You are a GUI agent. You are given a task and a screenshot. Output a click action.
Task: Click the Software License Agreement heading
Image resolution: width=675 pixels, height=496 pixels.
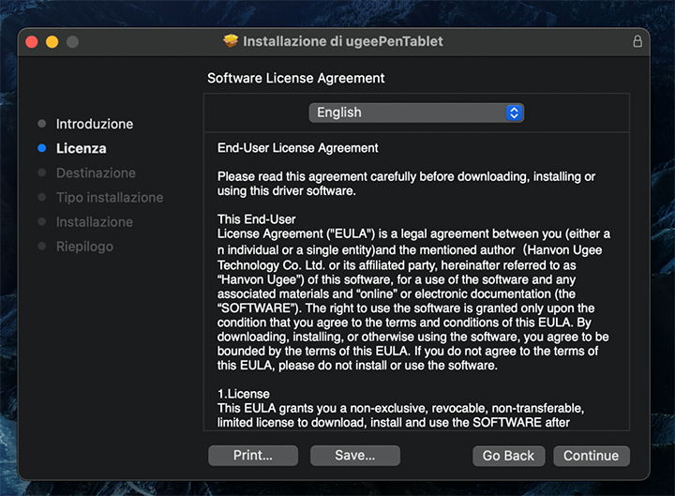click(x=296, y=78)
